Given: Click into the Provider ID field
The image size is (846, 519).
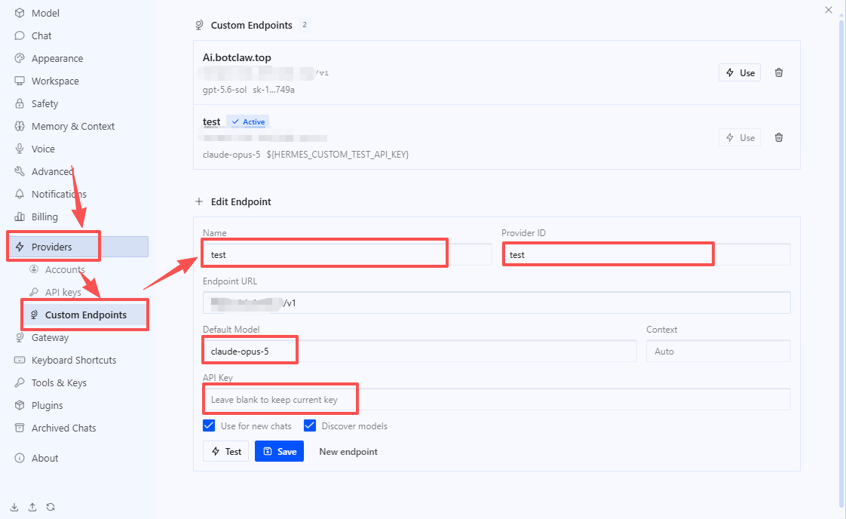Looking at the screenshot, I should pyautogui.click(x=646, y=254).
